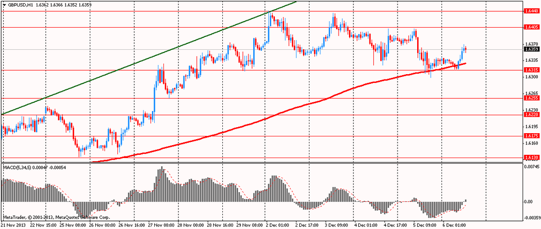Select the 1.6440 red price label
This screenshot has height=229, width=541.
click(x=530, y=11)
